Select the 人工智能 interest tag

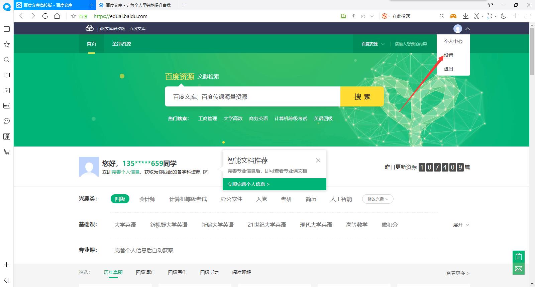pos(341,199)
